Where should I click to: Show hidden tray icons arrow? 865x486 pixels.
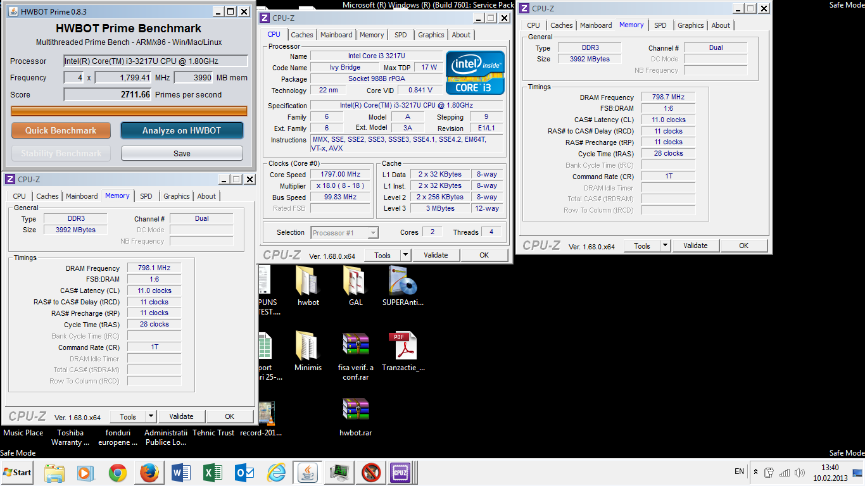click(755, 472)
